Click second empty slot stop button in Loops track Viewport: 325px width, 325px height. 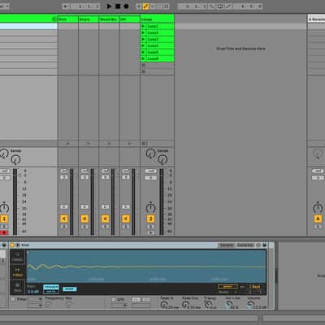pos(144,71)
